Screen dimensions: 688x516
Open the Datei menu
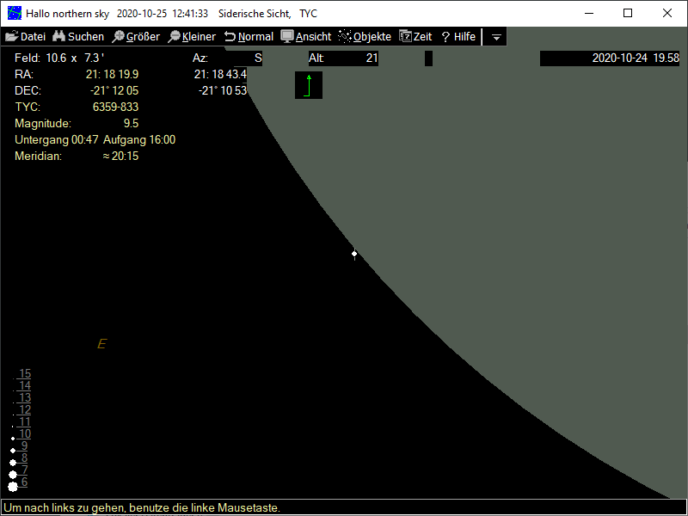tap(25, 37)
